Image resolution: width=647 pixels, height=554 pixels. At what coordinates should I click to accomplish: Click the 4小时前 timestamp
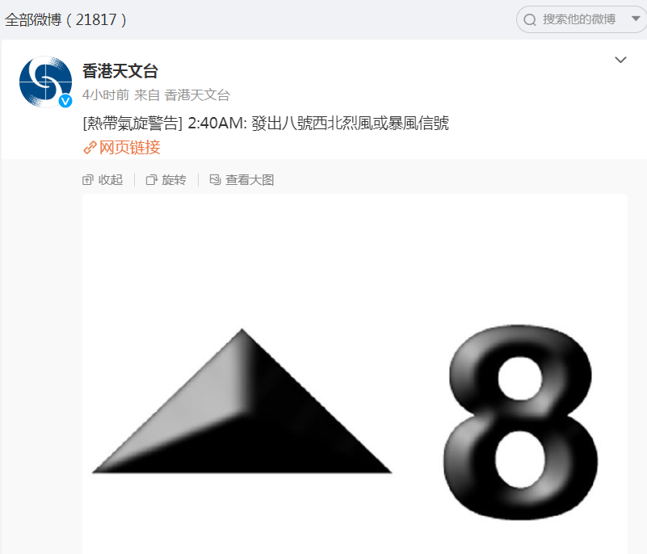106,94
